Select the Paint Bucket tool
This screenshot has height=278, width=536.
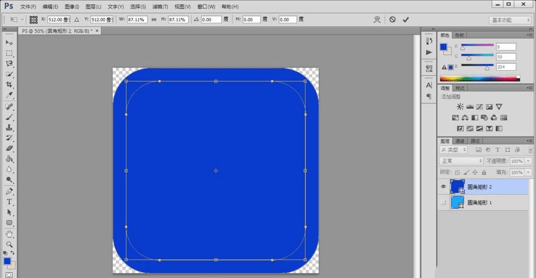pos(9,159)
